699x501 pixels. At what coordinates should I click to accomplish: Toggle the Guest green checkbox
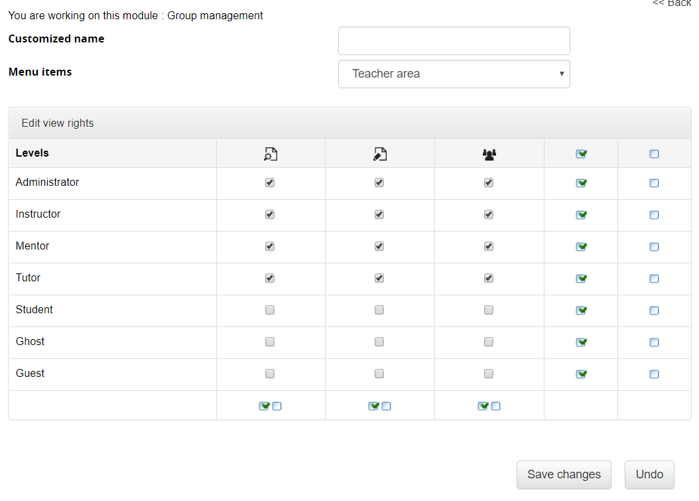coord(581,374)
